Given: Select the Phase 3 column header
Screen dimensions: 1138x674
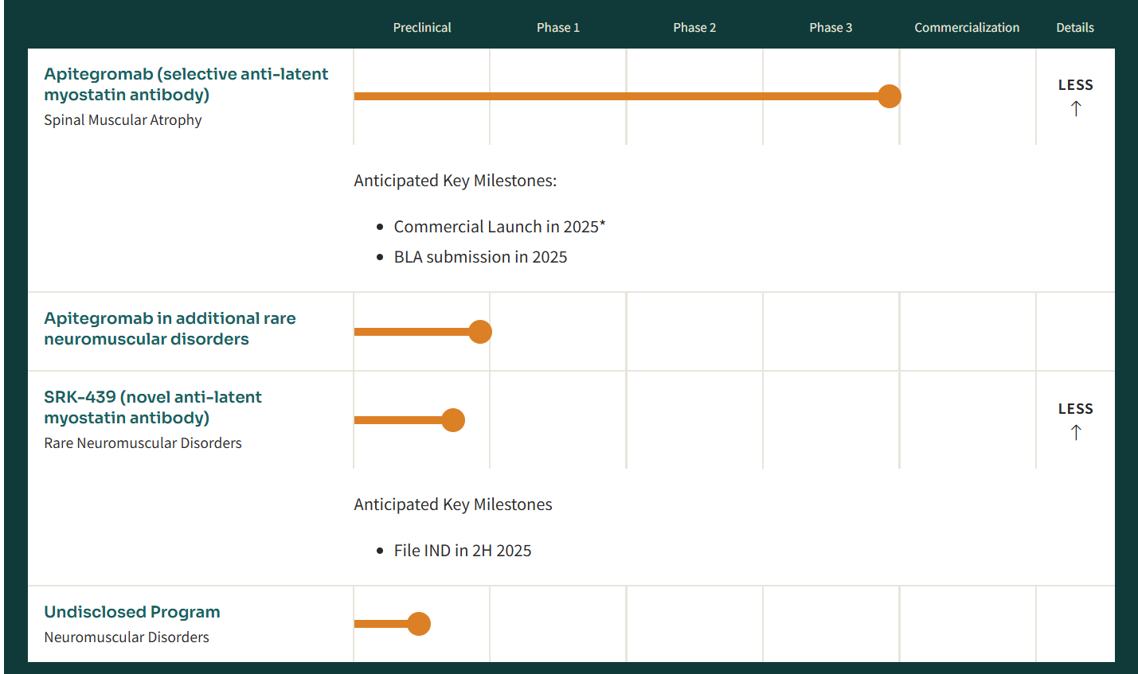Looking at the screenshot, I should (831, 28).
